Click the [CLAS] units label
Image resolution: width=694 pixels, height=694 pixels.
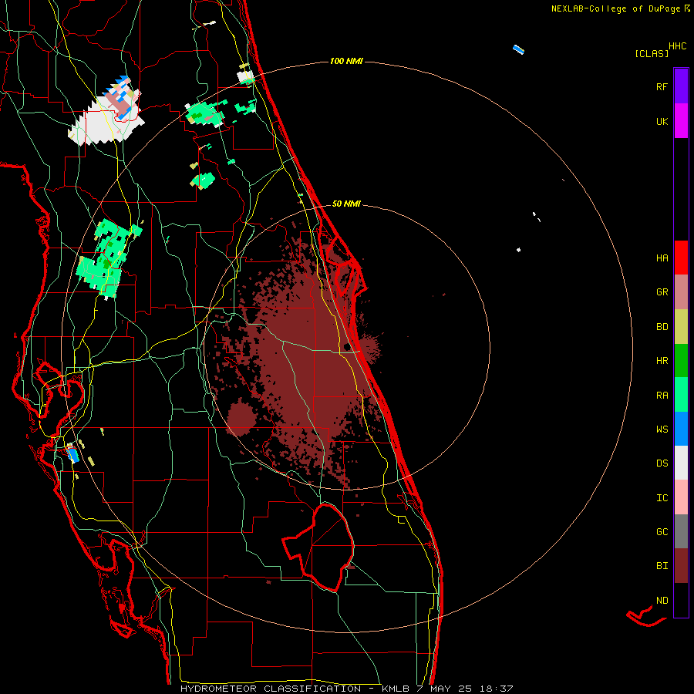pos(652,54)
